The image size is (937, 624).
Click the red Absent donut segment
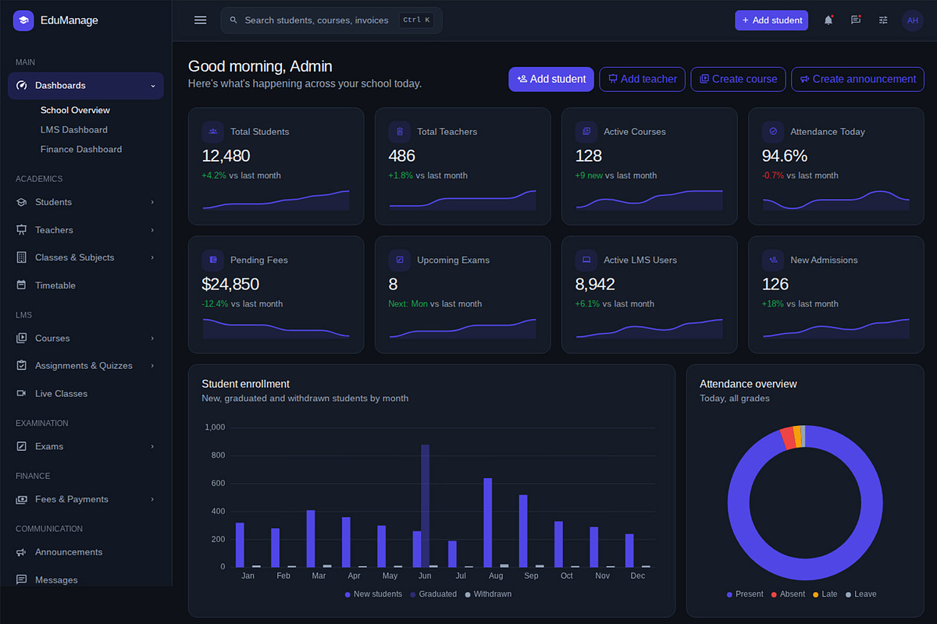[x=788, y=438]
